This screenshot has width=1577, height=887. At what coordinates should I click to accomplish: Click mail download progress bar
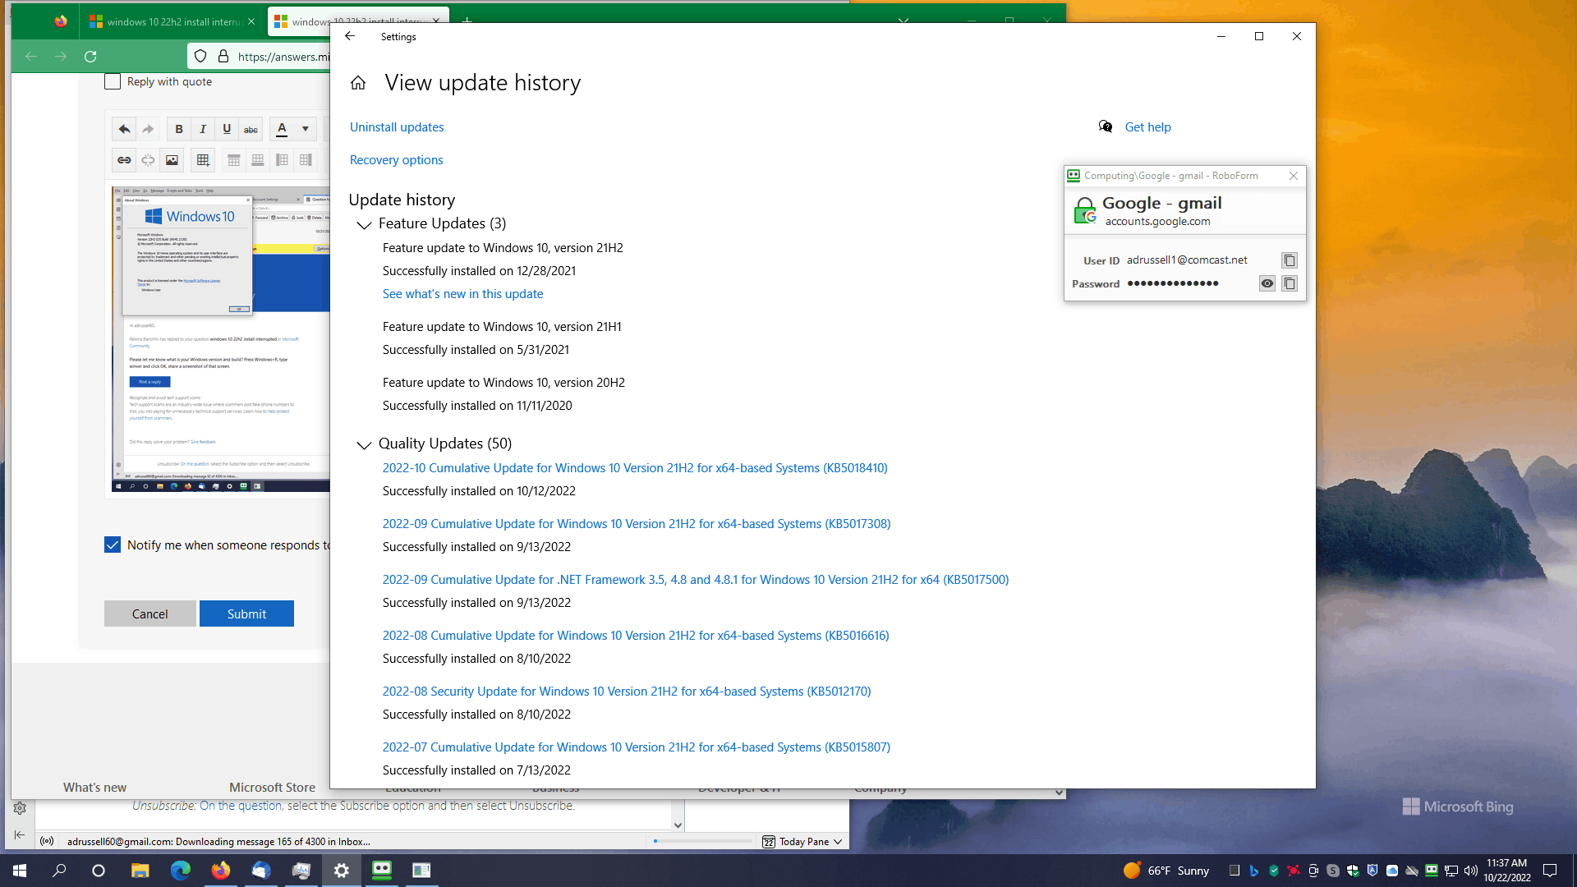pos(703,841)
